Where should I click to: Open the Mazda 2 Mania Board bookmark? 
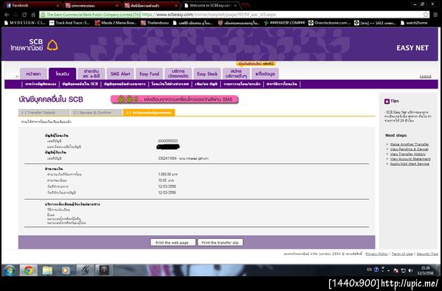coord(116,23)
